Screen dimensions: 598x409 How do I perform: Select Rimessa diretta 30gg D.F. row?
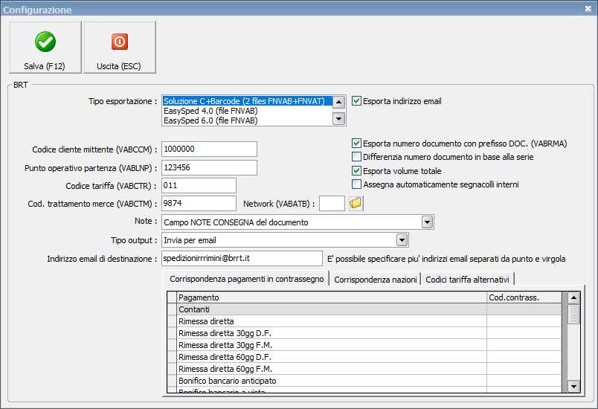tap(364, 333)
